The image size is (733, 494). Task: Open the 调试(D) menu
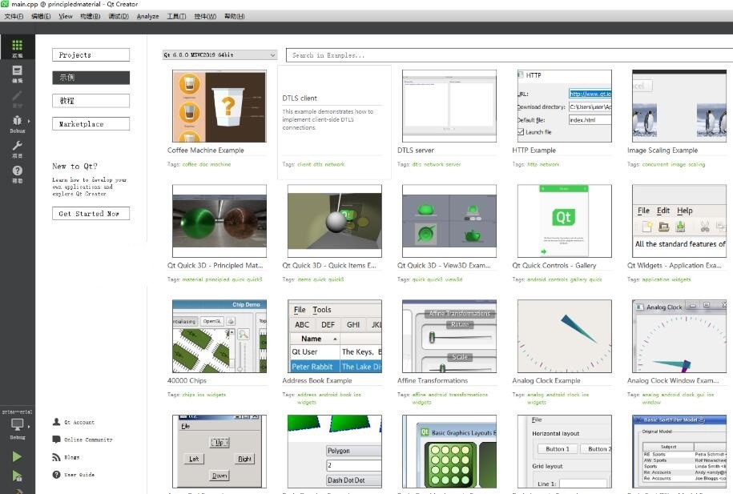(x=119, y=16)
